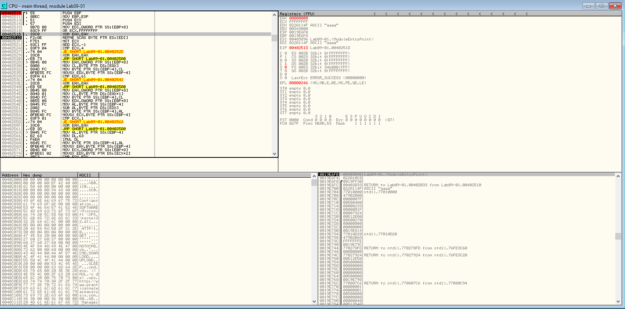625x309 pixels.
Task: Select the EBP register value 0019E6F8
Action: coord(298,36)
